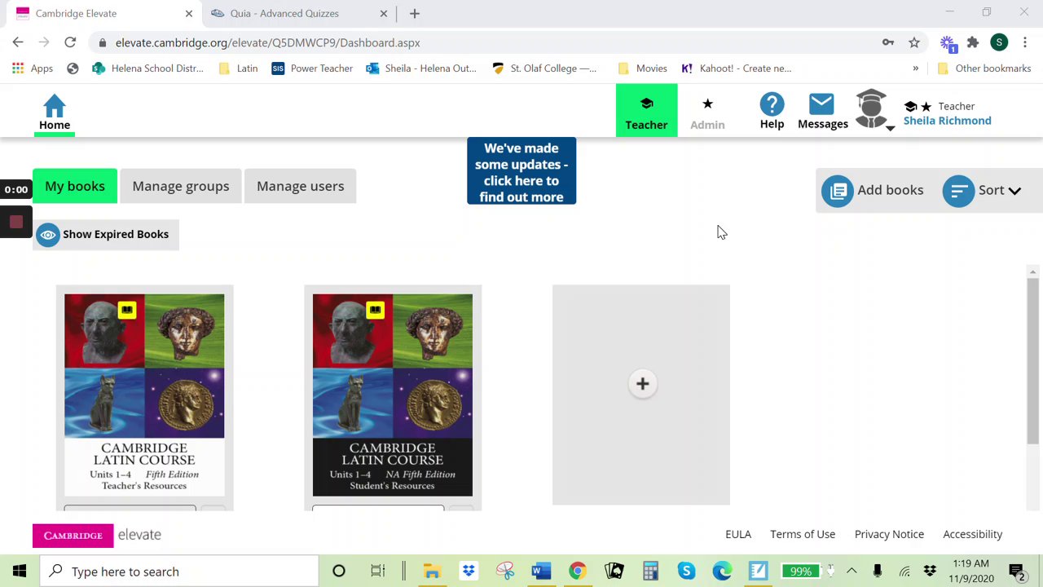
Task: Open the Manage groups tab
Action: click(x=181, y=186)
